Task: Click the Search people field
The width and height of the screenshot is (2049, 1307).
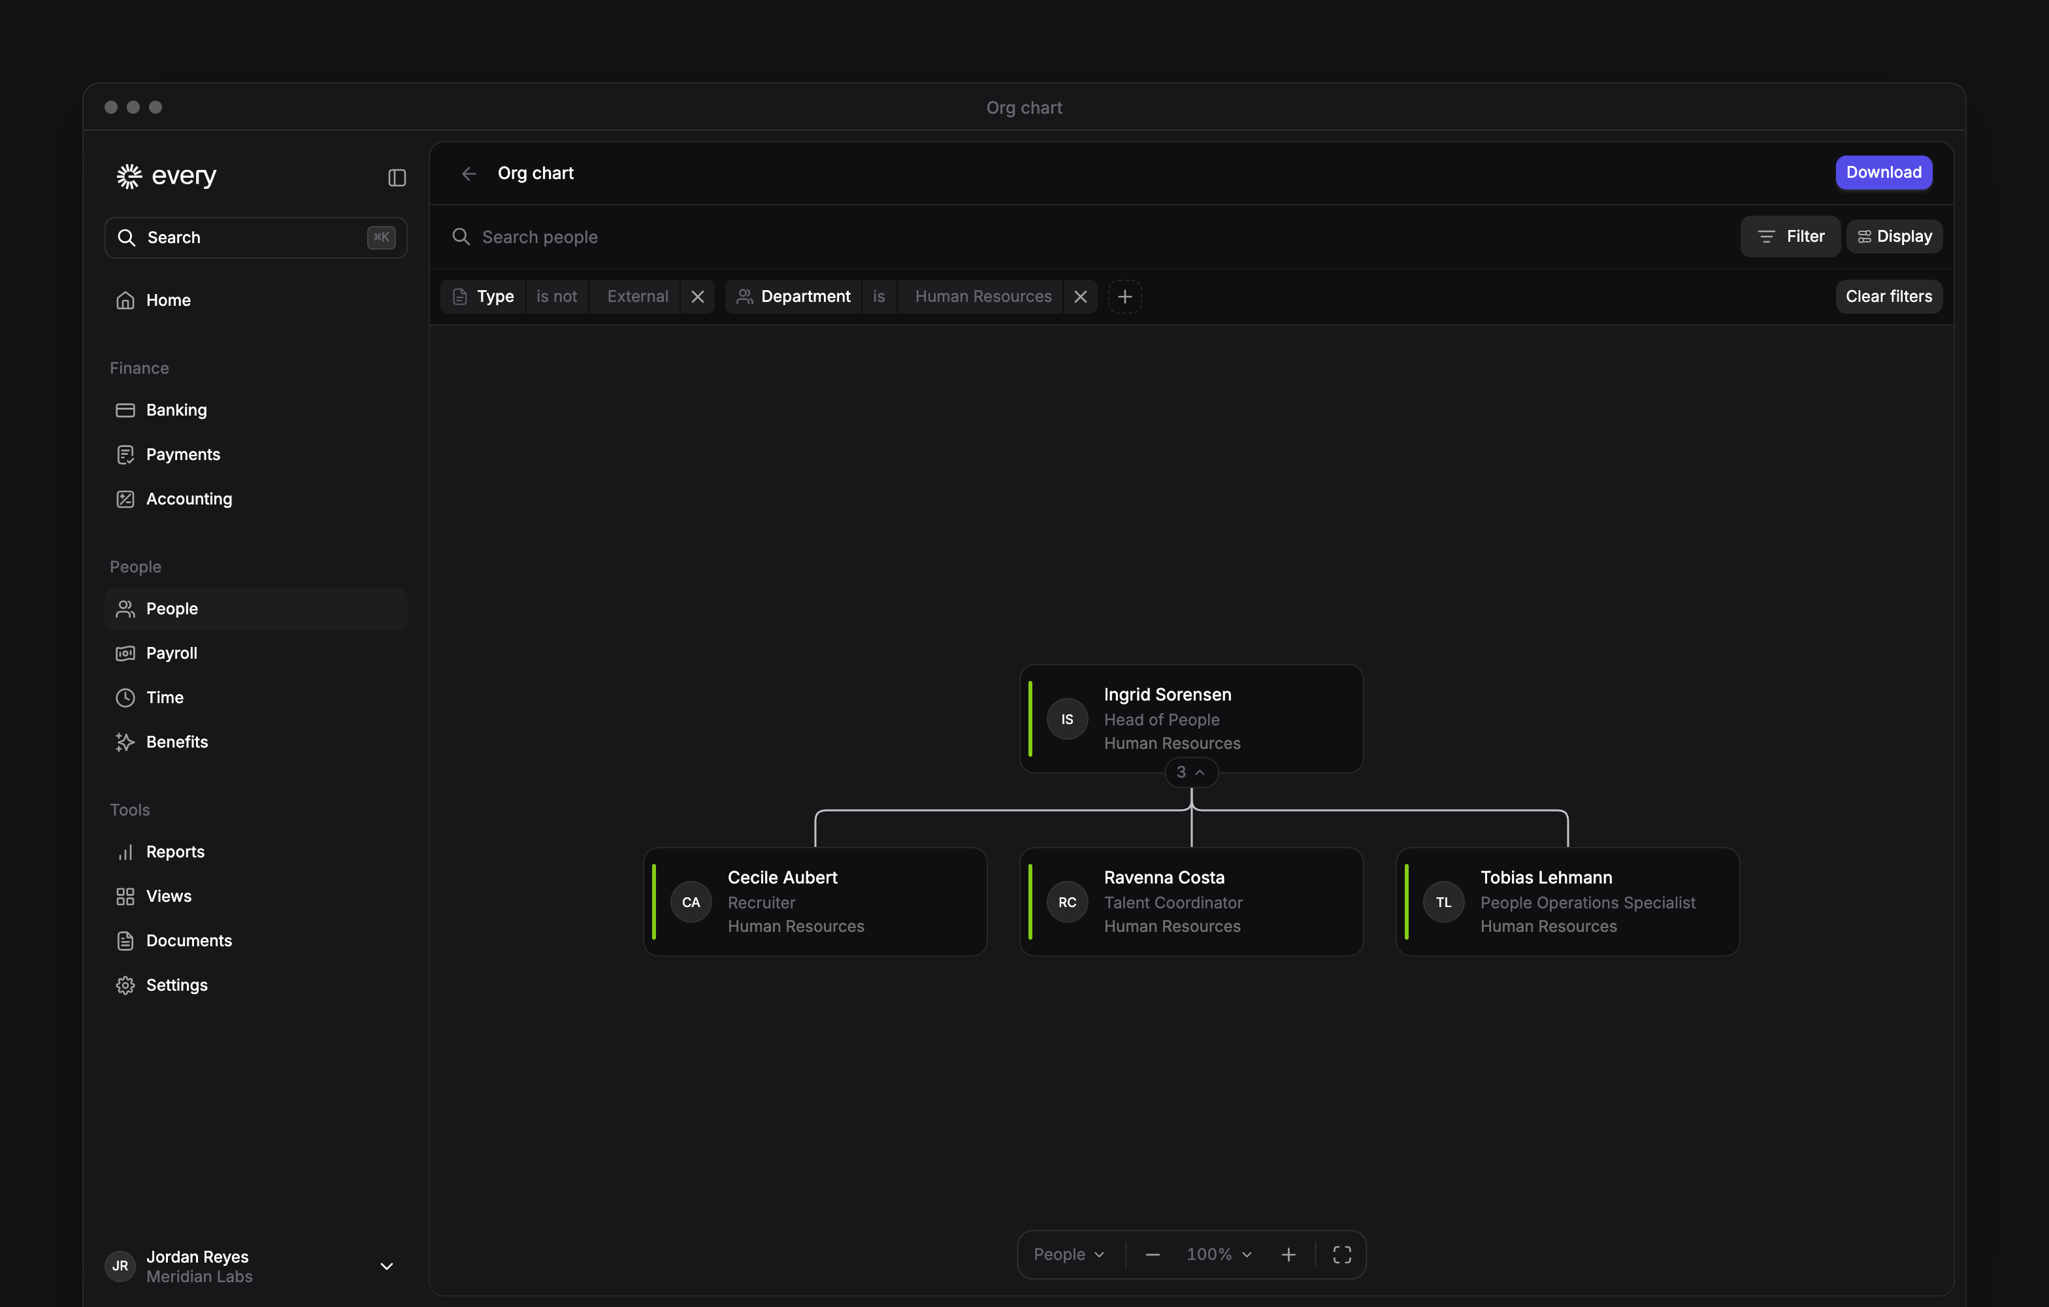Action: pyautogui.click(x=1089, y=237)
